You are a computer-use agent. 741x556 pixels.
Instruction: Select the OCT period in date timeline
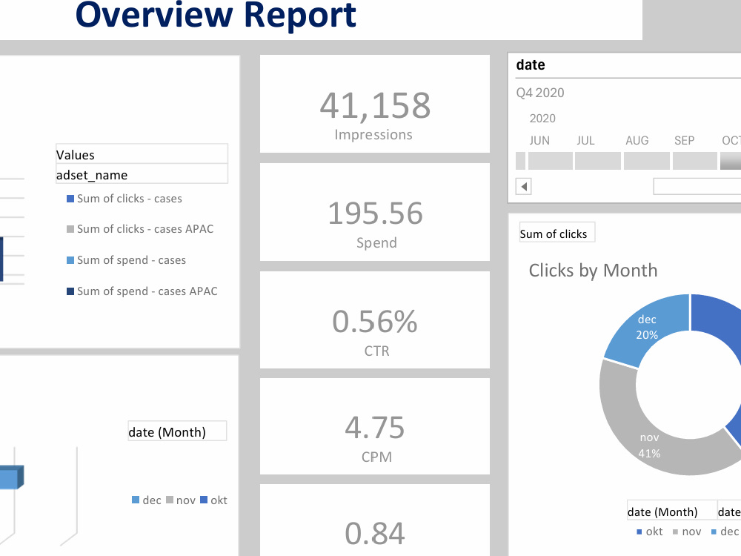(x=731, y=161)
